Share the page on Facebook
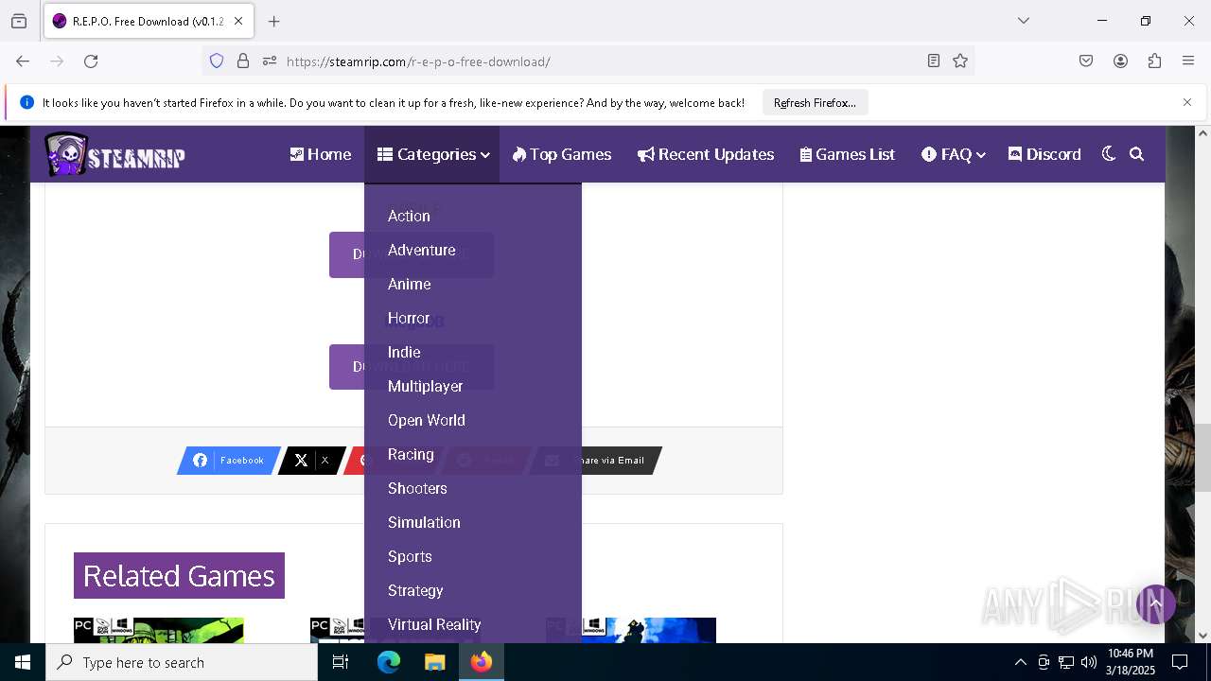 coord(229,461)
